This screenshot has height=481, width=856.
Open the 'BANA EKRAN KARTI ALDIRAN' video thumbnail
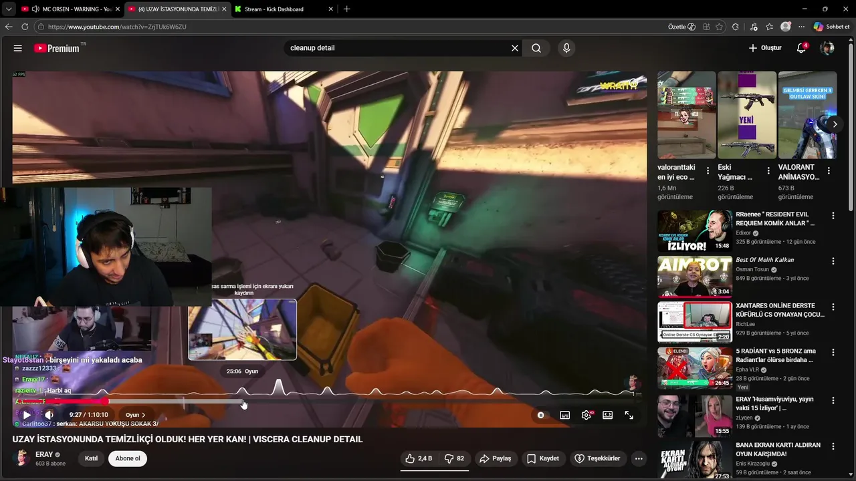[x=694, y=460]
